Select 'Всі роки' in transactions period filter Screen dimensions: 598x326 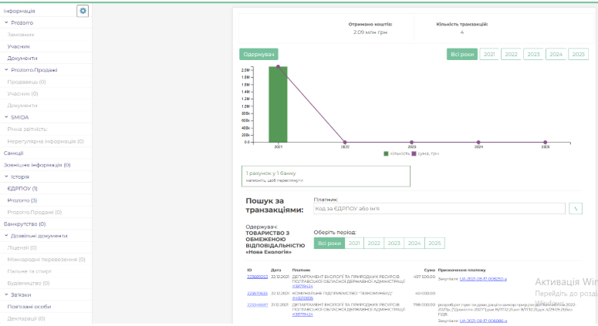click(328, 243)
